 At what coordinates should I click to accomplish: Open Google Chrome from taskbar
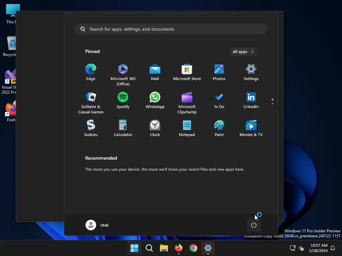click(x=193, y=248)
